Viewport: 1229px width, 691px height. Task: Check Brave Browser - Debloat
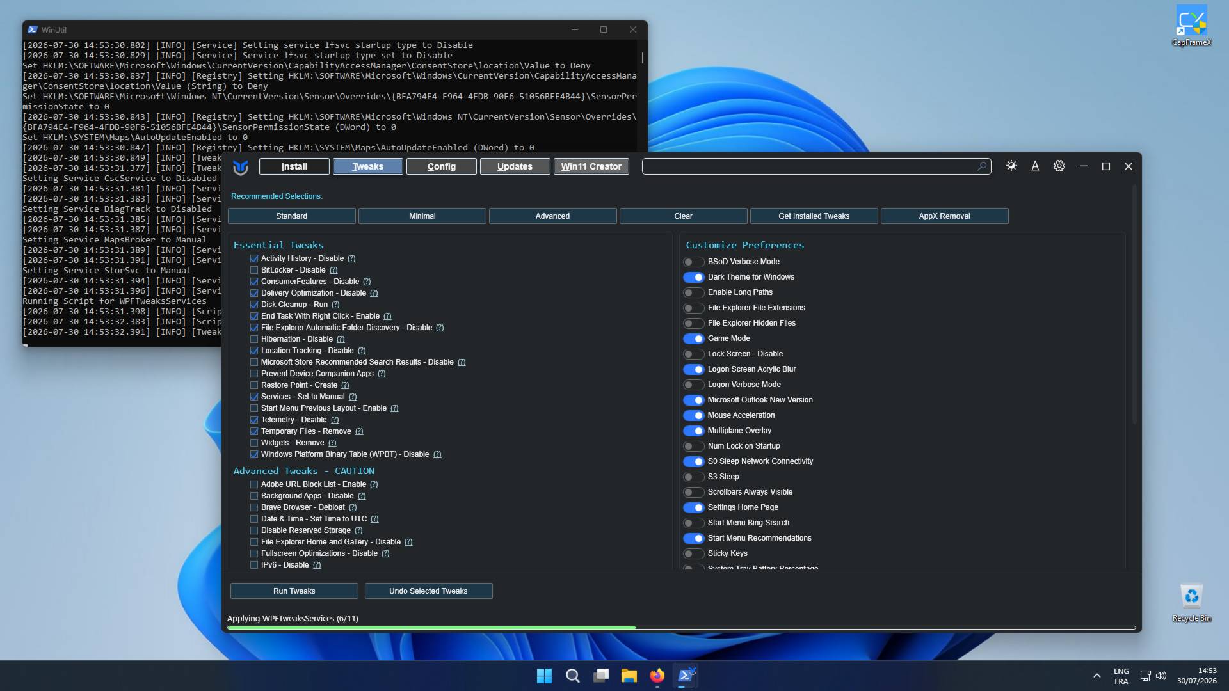(254, 507)
